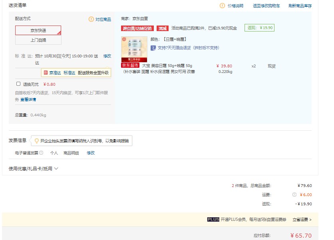Click invoice type 个人 text
334x240 pixels.
coord(54,153)
